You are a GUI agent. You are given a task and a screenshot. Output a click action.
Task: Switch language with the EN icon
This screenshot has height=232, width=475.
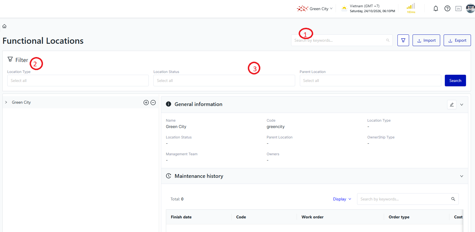(458, 9)
